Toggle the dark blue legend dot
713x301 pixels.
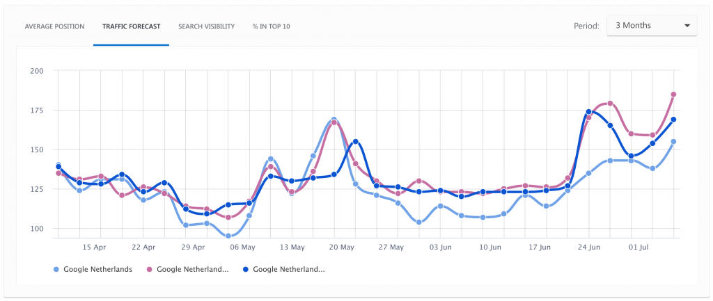(x=246, y=269)
